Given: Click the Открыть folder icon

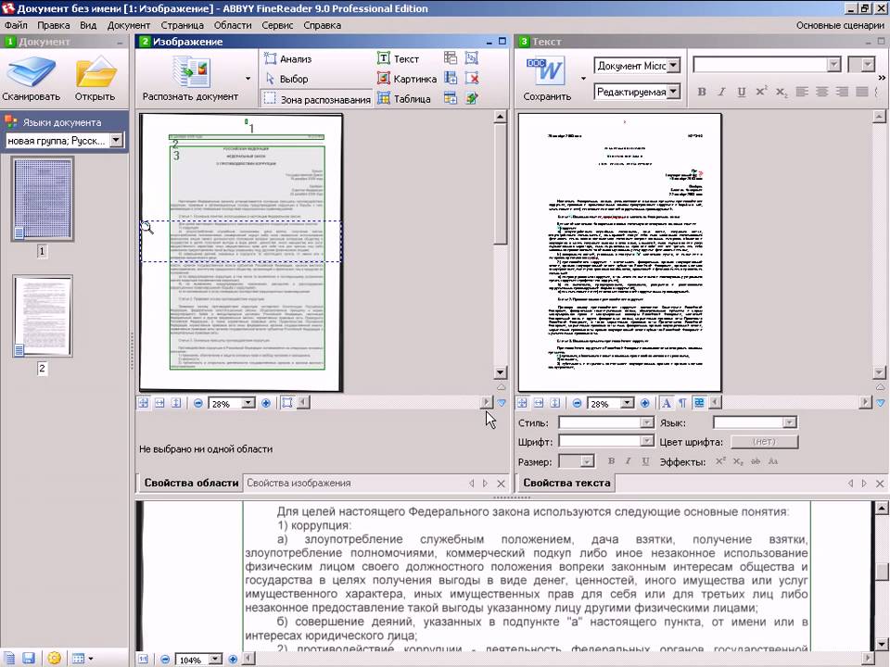Looking at the screenshot, I should (x=95, y=71).
